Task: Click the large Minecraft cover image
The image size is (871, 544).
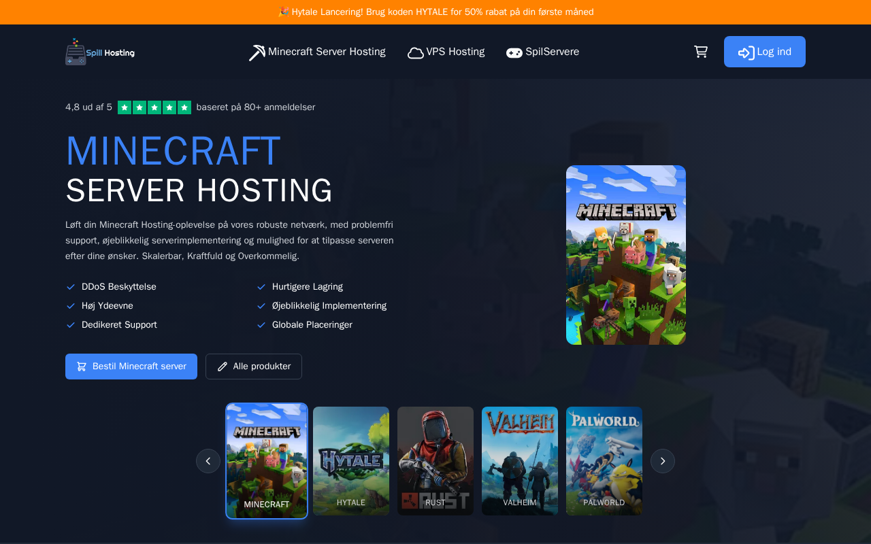Action: click(x=626, y=255)
